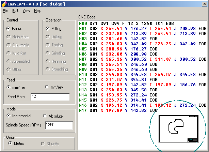Click code line N04 G02 X 254.83
The height and width of the screenshot is (152, 209).
pos(143,44)
